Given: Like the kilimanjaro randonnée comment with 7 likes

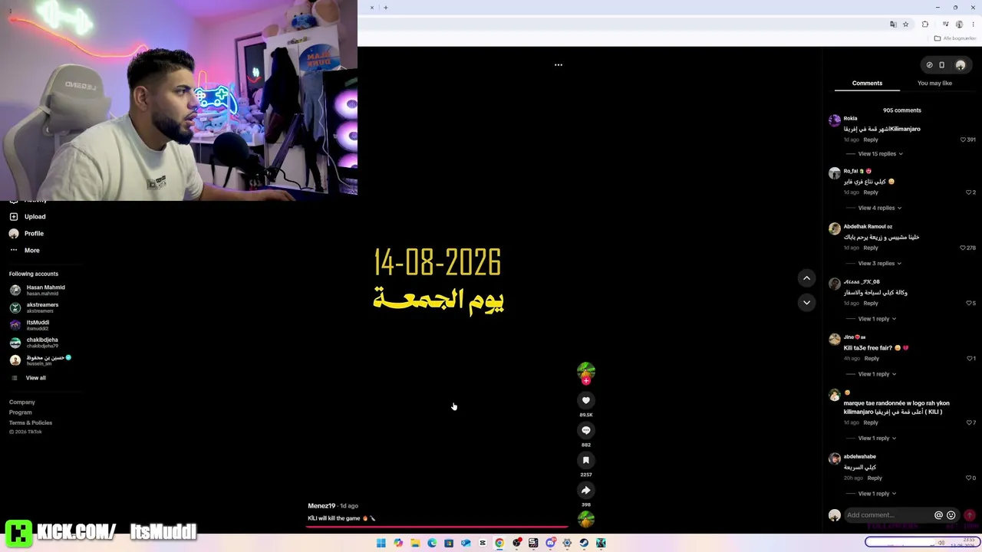Looking at the screenshot, I should click(x=969, y=422).
